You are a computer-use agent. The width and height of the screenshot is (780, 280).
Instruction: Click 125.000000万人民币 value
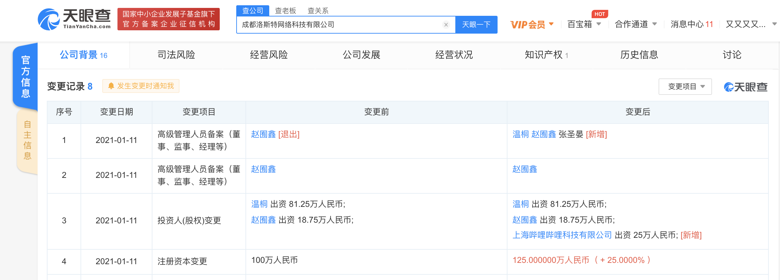click(x=551, y=260)
